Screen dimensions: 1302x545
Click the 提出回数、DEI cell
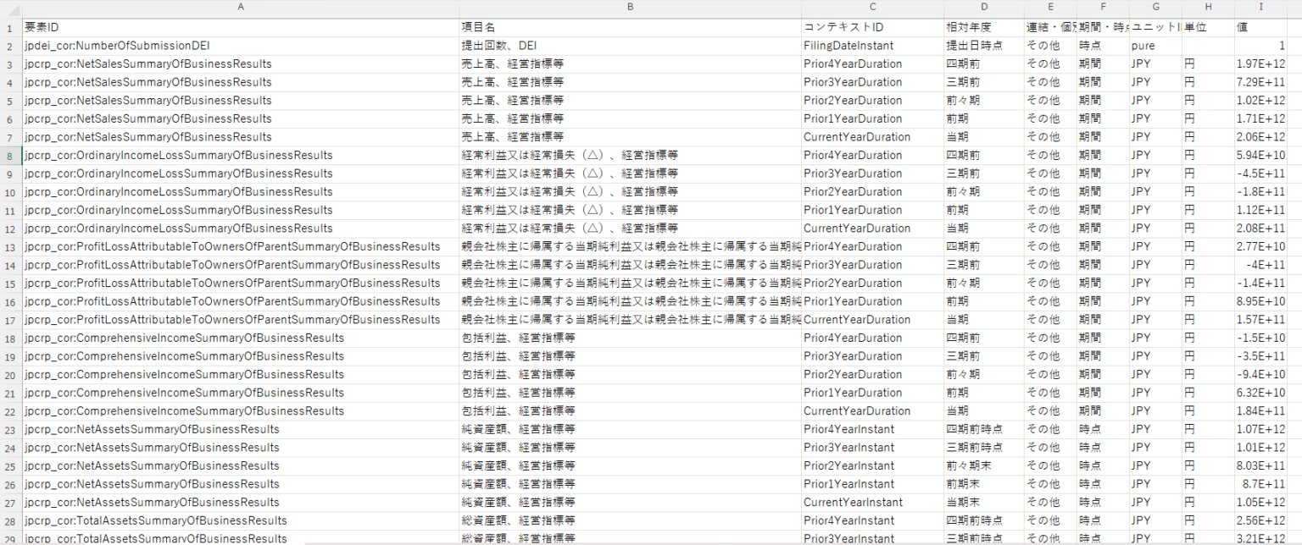[630, 46]
